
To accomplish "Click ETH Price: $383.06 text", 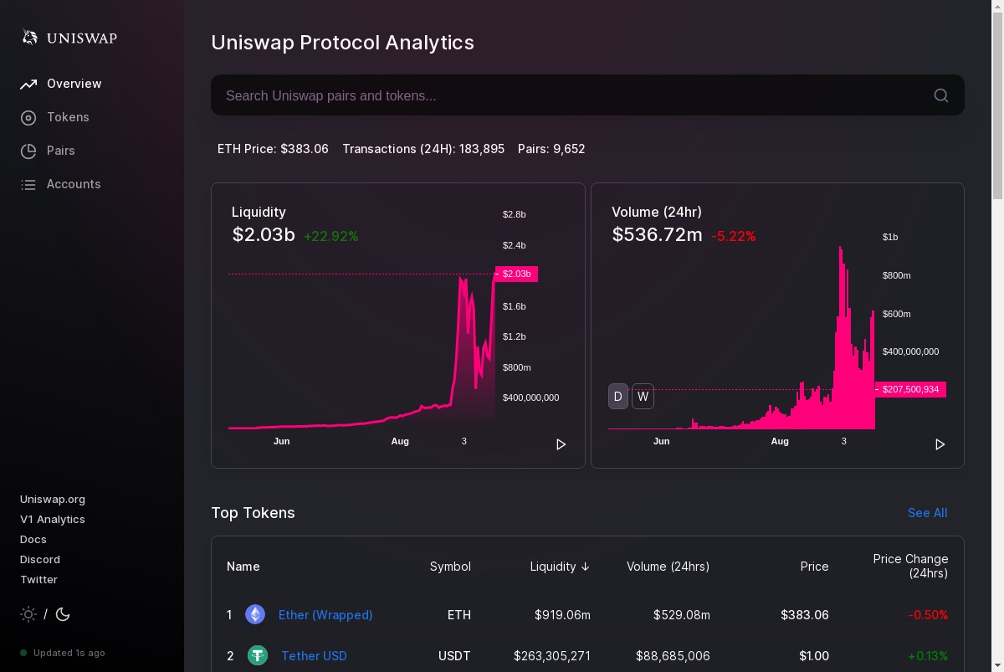I will point(273,149).
